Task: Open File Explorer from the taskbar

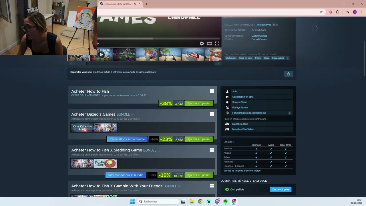Action: [x=192, y=201]
